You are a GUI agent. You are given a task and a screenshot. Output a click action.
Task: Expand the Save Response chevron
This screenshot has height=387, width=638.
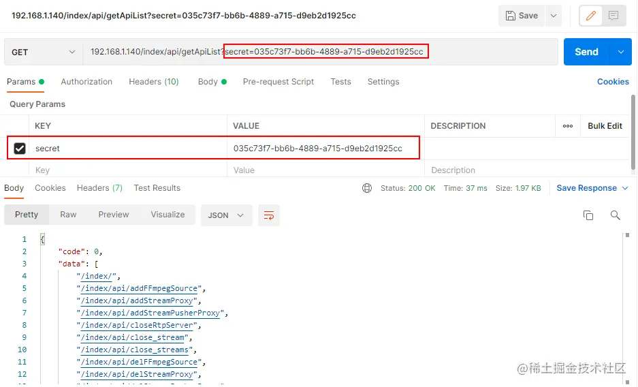click(625, 188)
